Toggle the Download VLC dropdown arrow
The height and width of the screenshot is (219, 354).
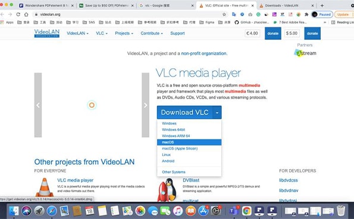[x=217, y=112]
